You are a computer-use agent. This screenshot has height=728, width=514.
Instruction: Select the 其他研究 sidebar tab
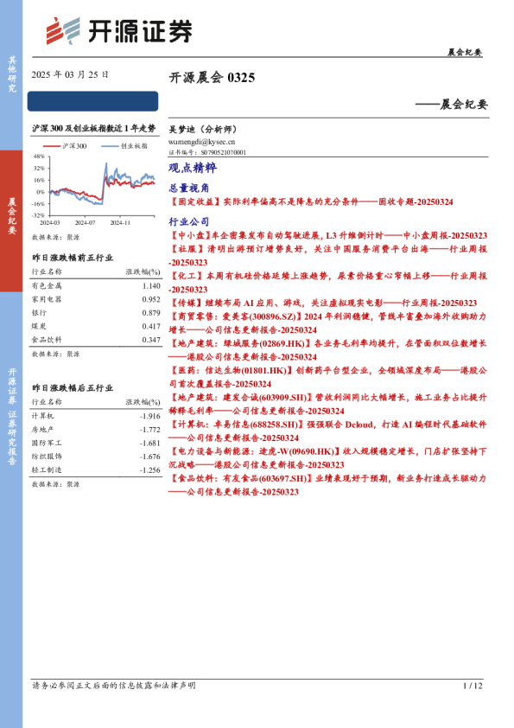click(11, 74)
